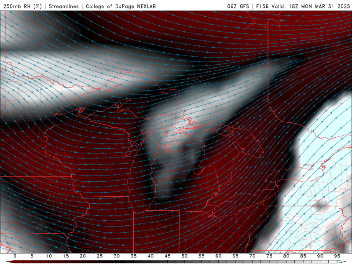
Task: Click the colorbar label '95'
Action: (337, 256)
